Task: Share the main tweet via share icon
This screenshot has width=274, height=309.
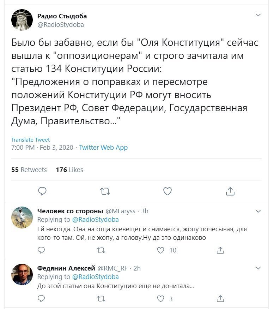Action: [230, 191]
